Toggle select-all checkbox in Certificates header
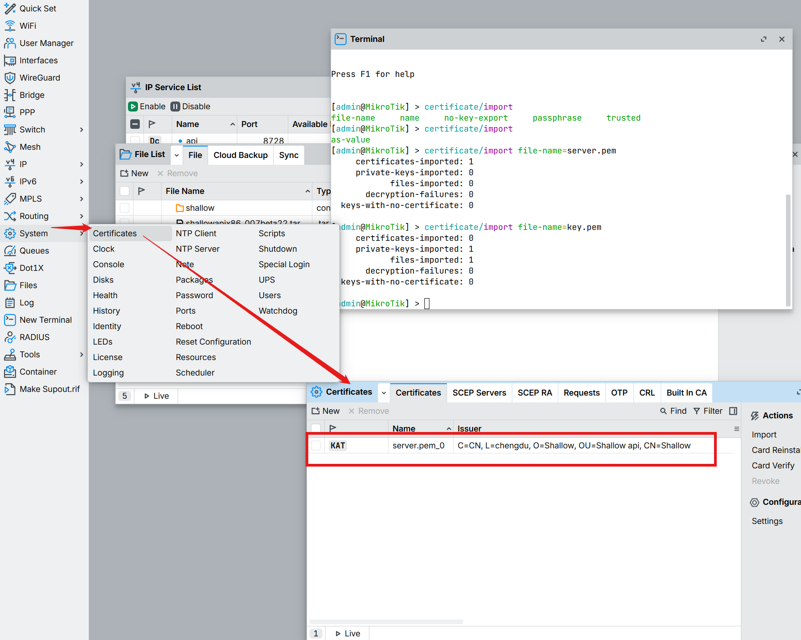This screenshot has width=801, height=640. (316, 428)
